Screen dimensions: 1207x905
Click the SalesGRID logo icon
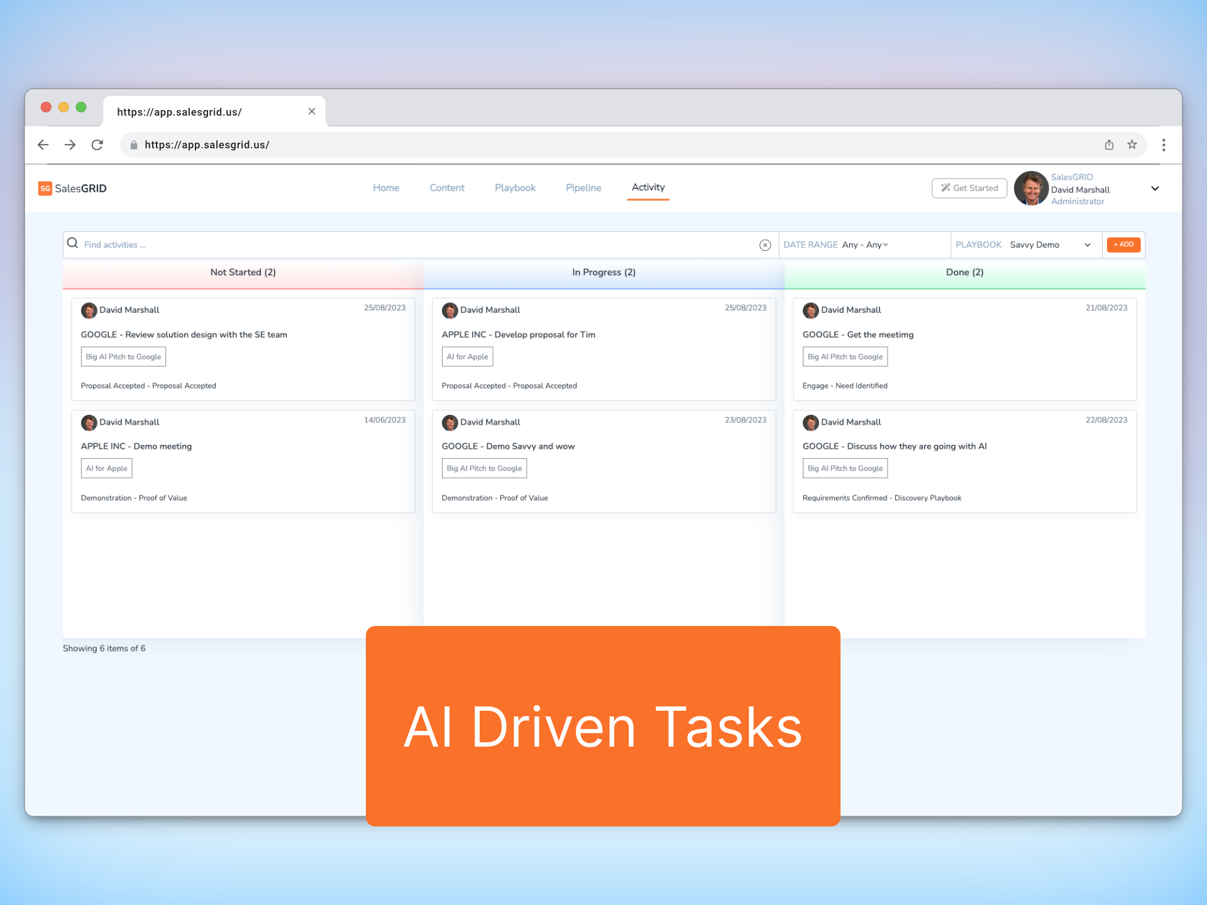tap(45, 188)
